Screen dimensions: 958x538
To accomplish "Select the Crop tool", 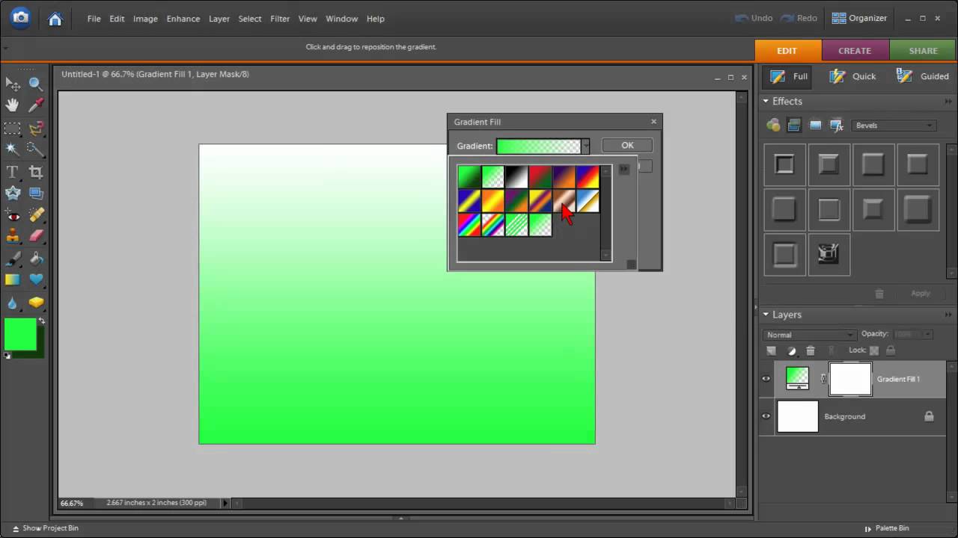I will click(x=36, y=172).
